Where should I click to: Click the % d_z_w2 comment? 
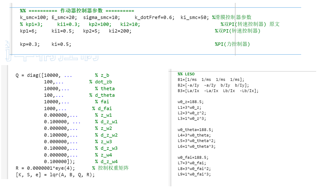point(106,135)
